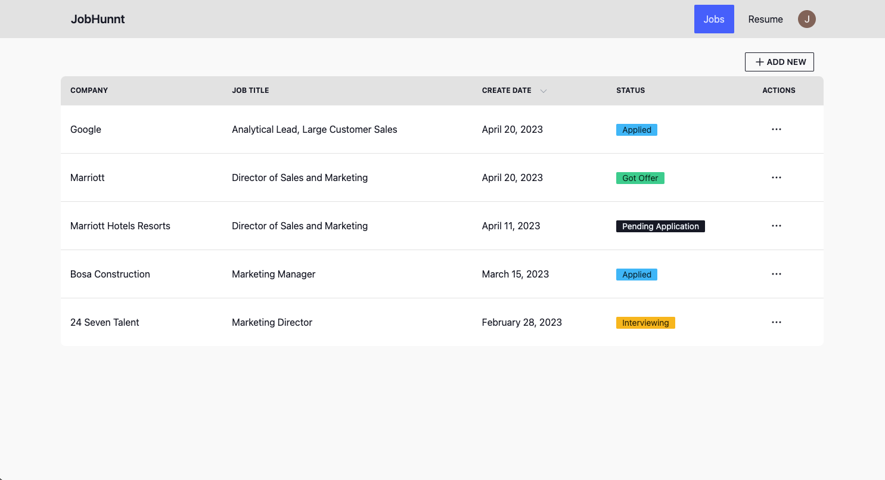Select the Analytical Lead, Large Customer Sales title
Viewport: 885px width, 480px height.
coord(314,129)
